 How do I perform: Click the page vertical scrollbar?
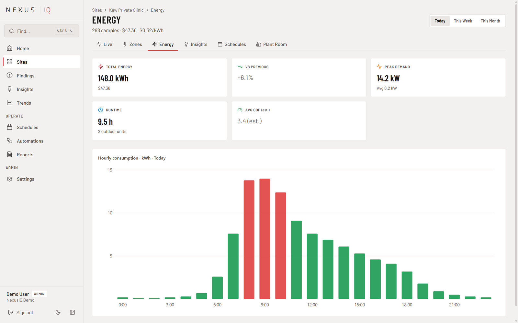516,155
